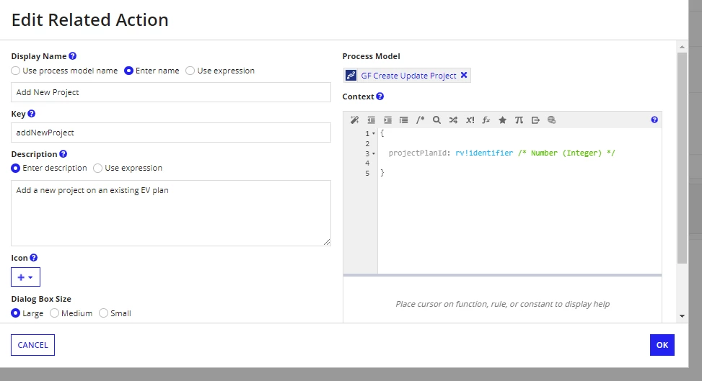Click the scrollbar down arrow

tap(682, 316)
